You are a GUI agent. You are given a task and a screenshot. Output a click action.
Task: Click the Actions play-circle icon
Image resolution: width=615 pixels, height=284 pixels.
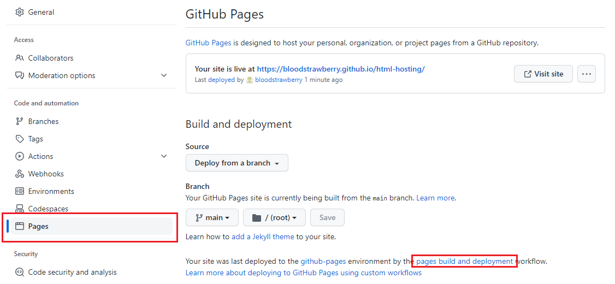pos(19,156)
